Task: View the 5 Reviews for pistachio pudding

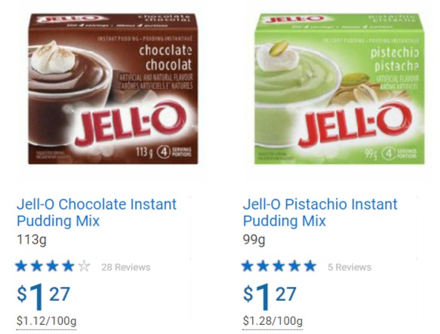Action: point(349,267)
